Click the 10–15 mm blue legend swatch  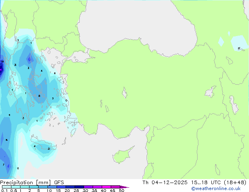tap(52, 187)
